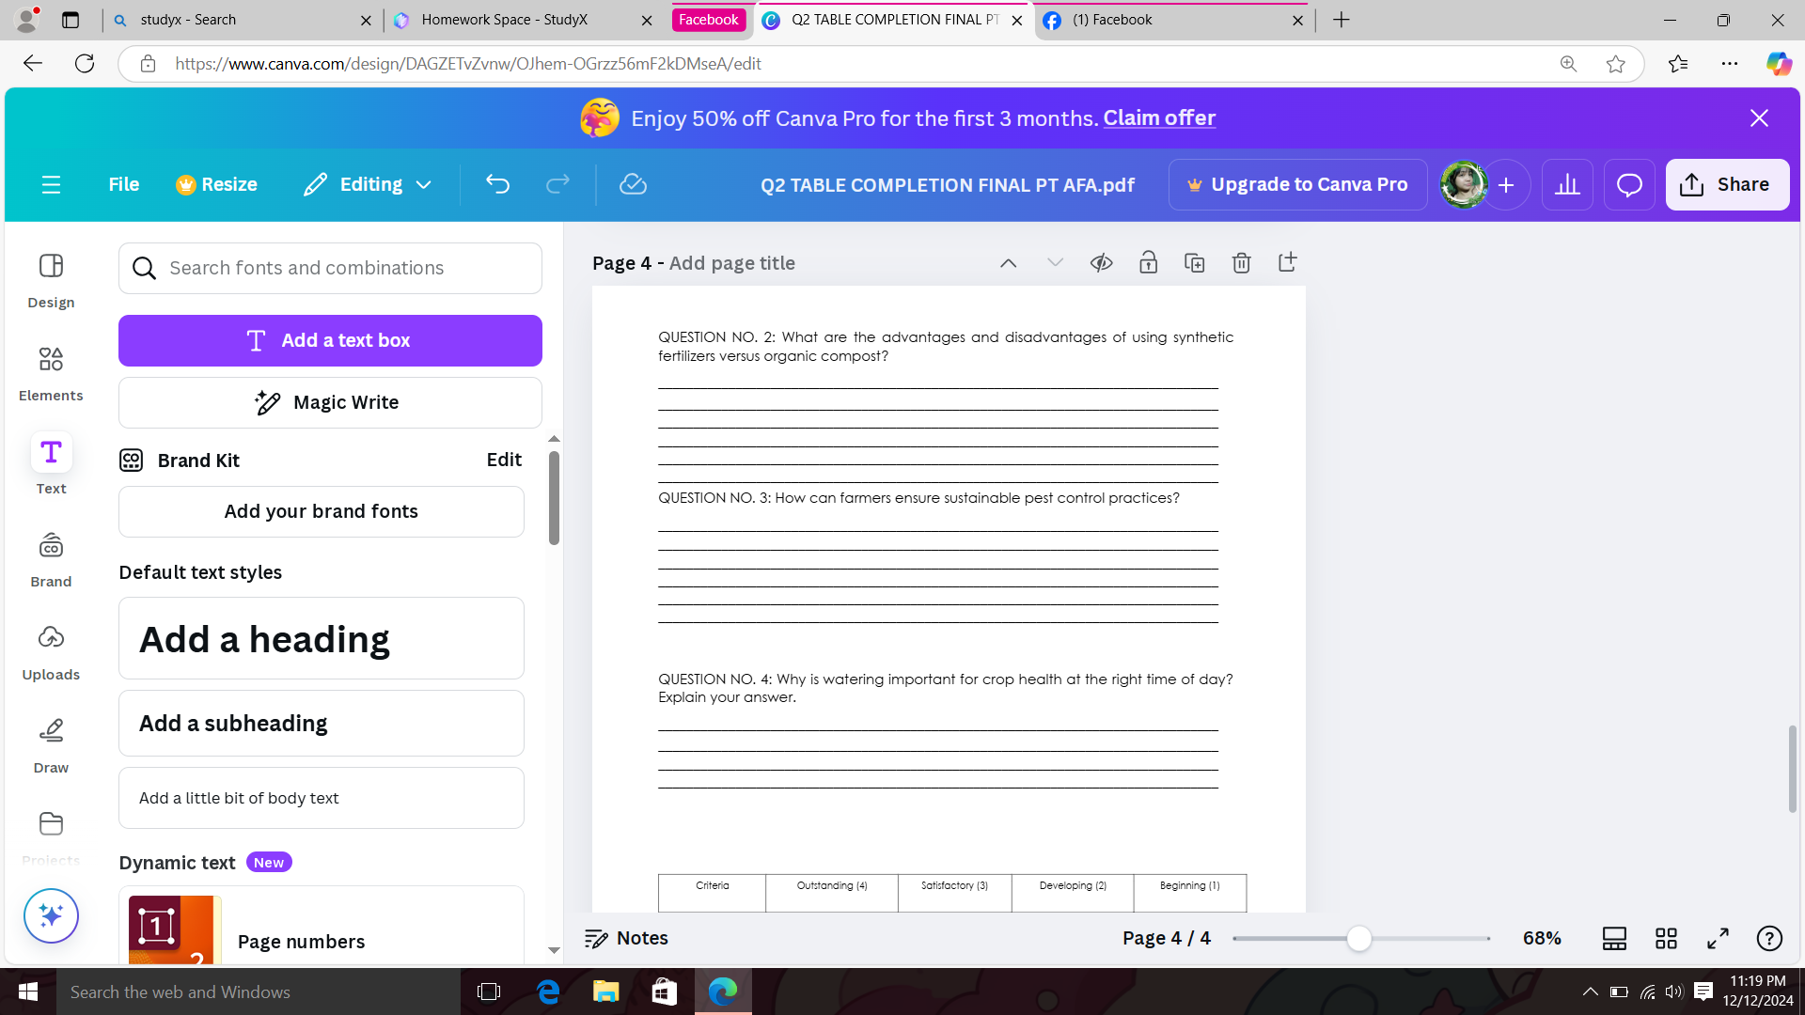Screen dimensions: 1805x1015
Task: Open the analytics insights chart icon
Action: [x=1567, y=184]
